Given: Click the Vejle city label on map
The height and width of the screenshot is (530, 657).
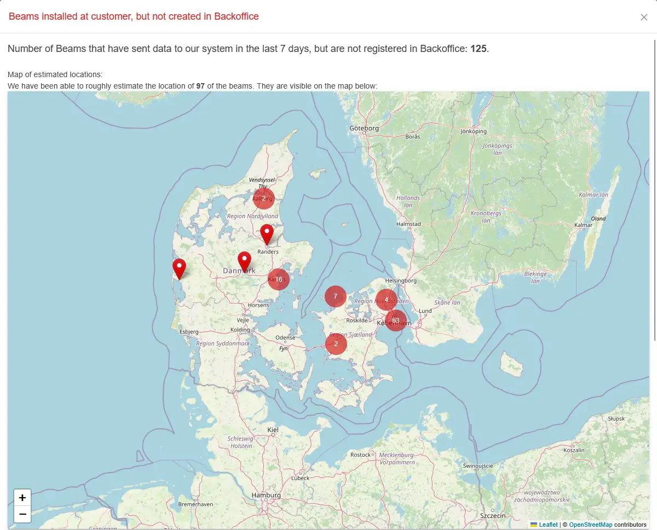Looking at the screenshot, I should pos(243,320).
